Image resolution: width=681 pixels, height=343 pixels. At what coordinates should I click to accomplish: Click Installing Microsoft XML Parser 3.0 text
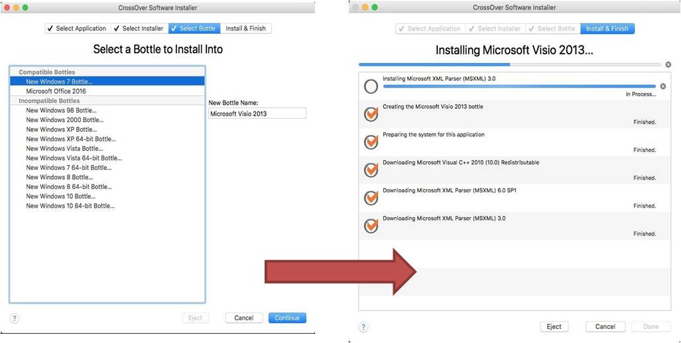coord(439,79)
